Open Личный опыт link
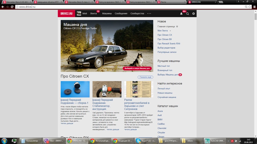Screen dimensions: 257x144 pyautogui.click(x=164, y=89)
